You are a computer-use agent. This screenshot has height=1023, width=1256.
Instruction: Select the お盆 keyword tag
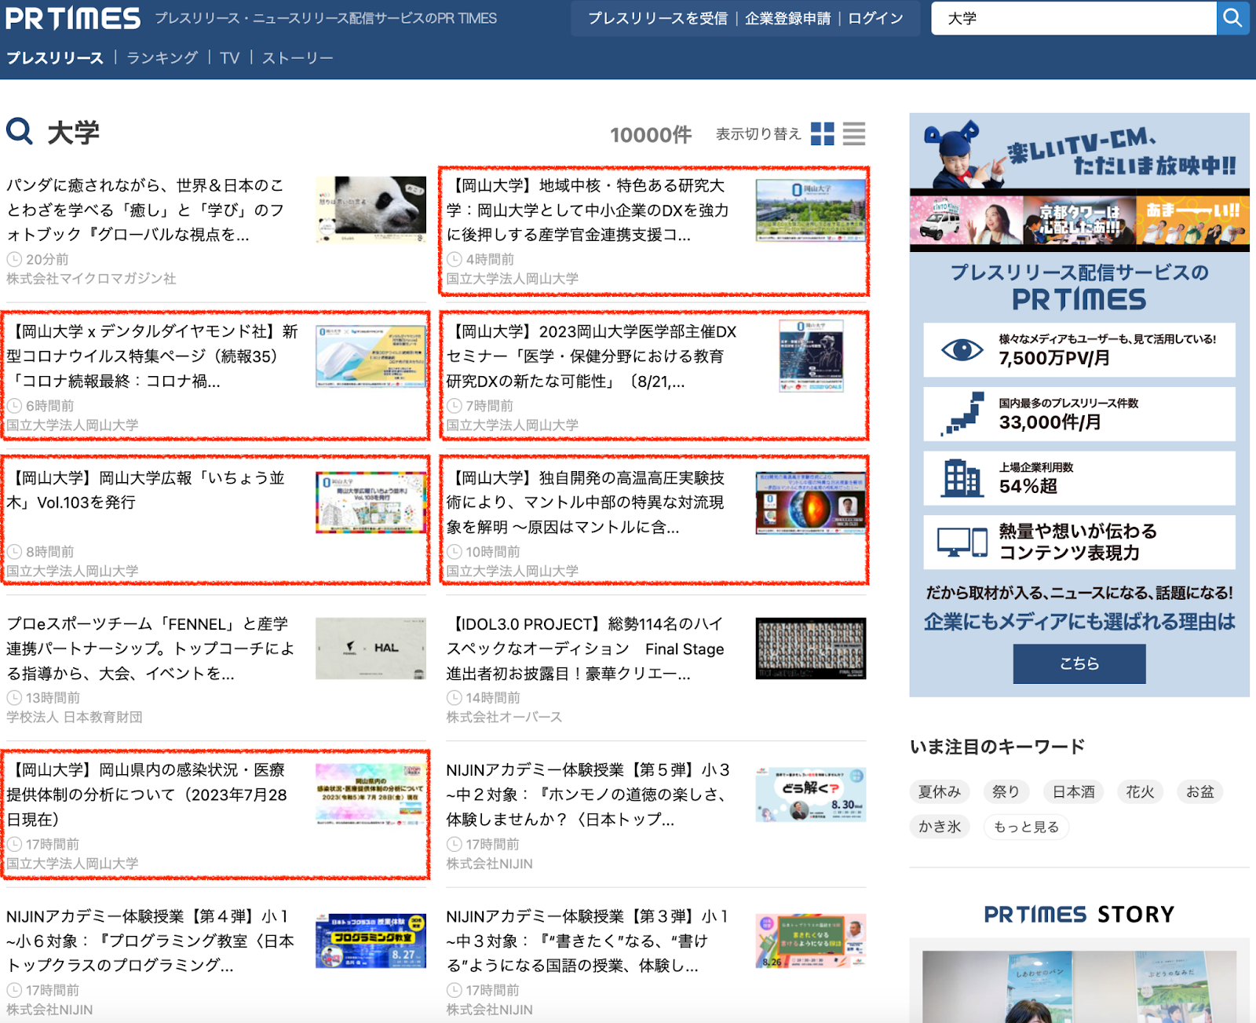(1199, 791)
